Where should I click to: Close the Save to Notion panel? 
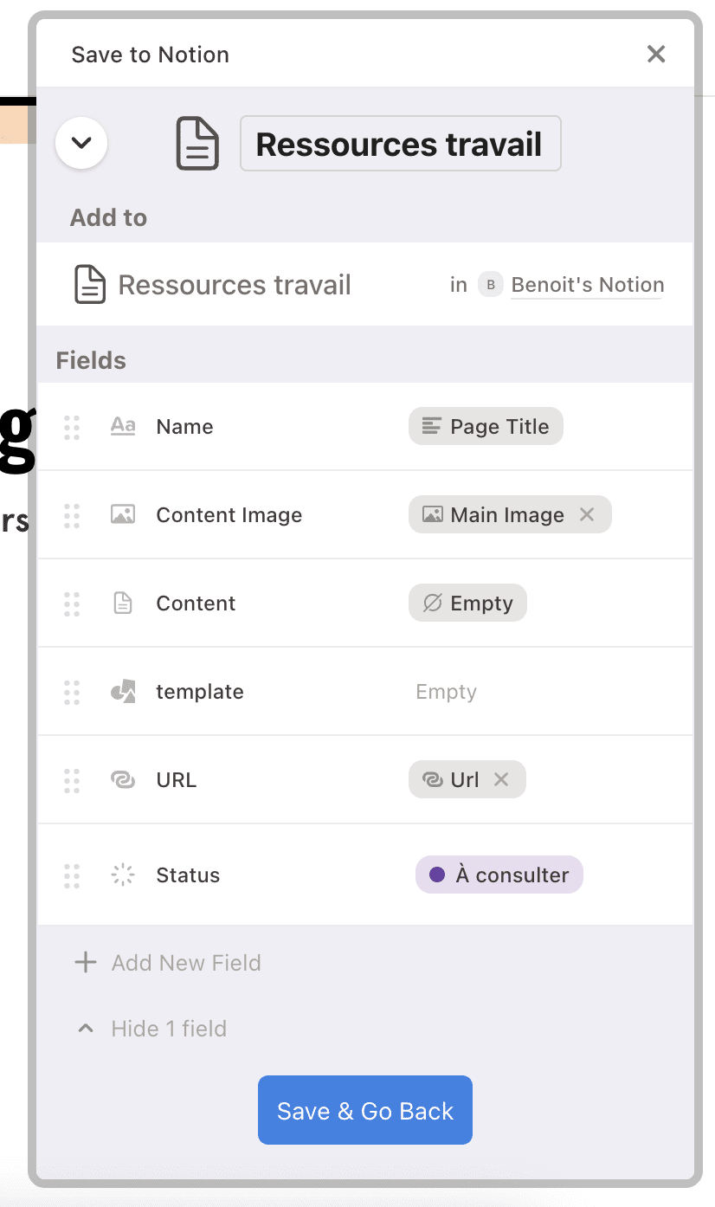tap(656, 54)
